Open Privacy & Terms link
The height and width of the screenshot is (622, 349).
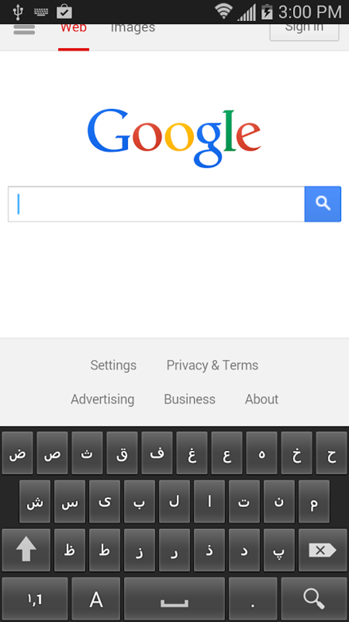coord(212,365)
